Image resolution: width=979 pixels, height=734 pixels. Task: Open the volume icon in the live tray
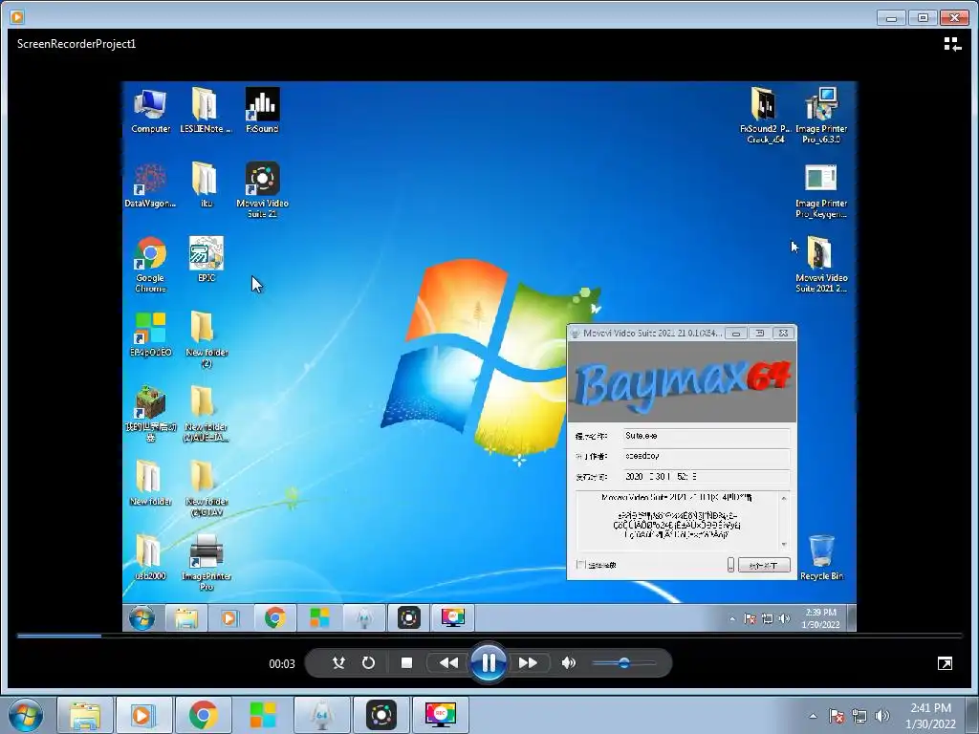coord(881,716)
